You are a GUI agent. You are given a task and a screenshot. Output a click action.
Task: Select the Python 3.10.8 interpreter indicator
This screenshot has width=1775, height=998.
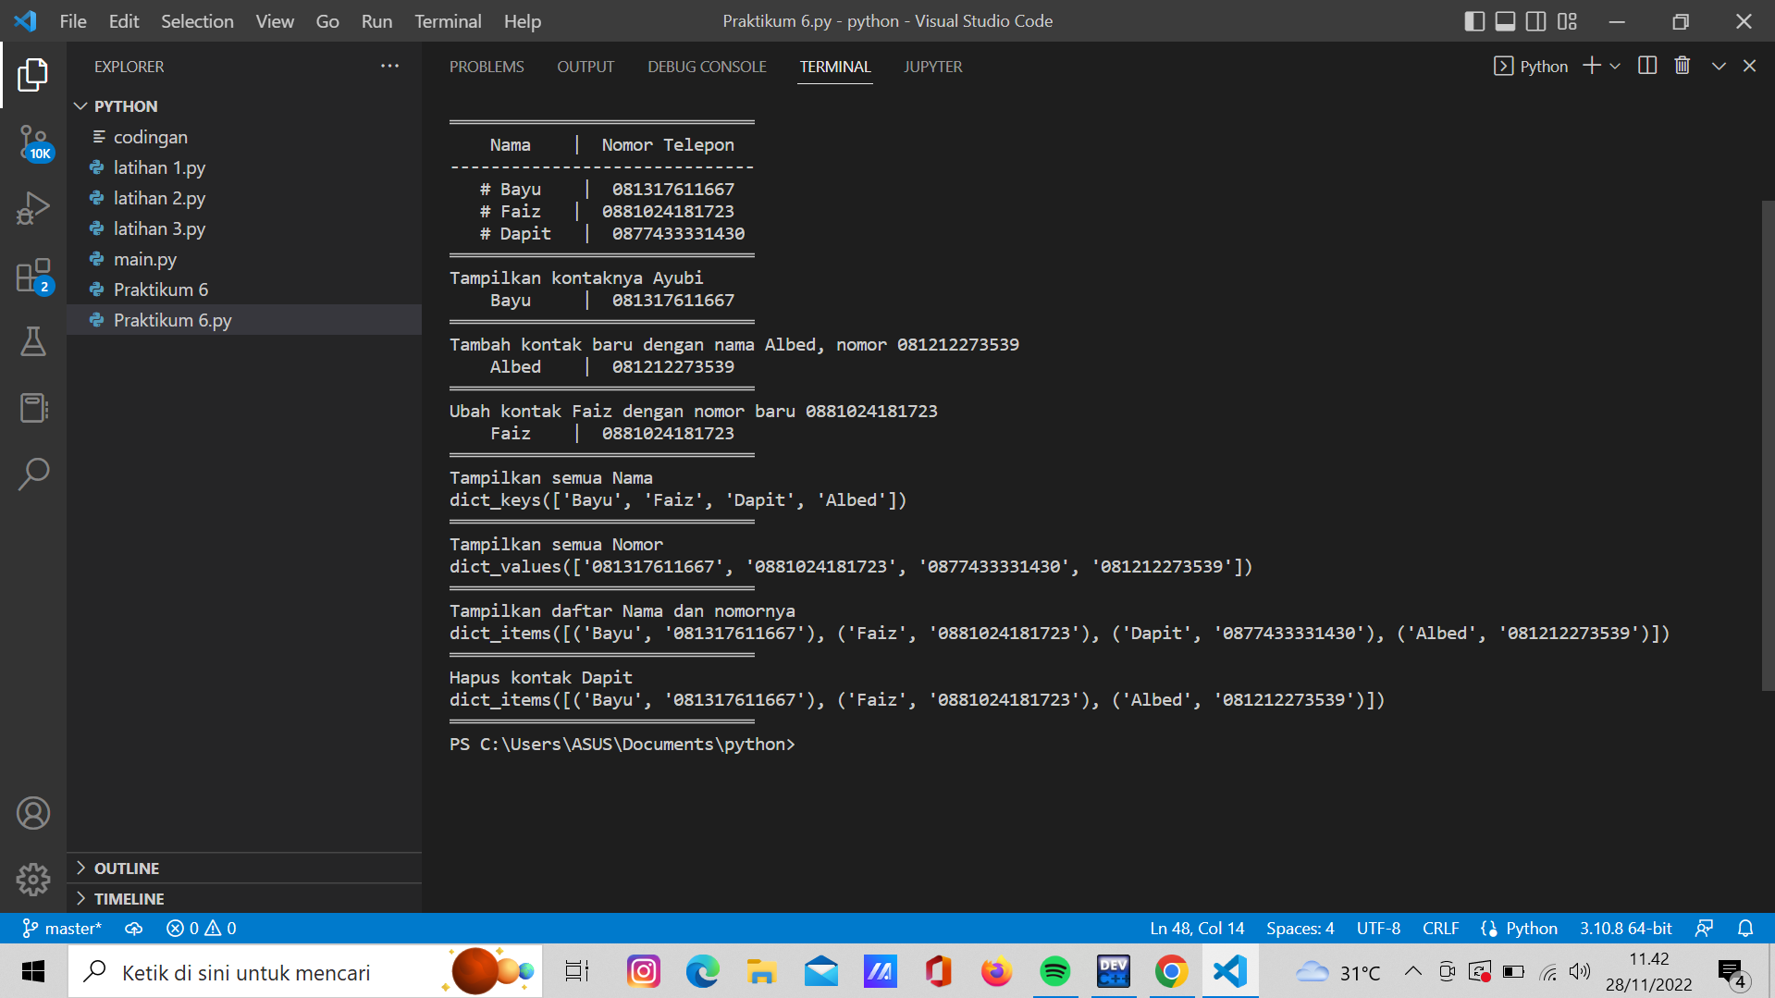[x=1625, y=928]
